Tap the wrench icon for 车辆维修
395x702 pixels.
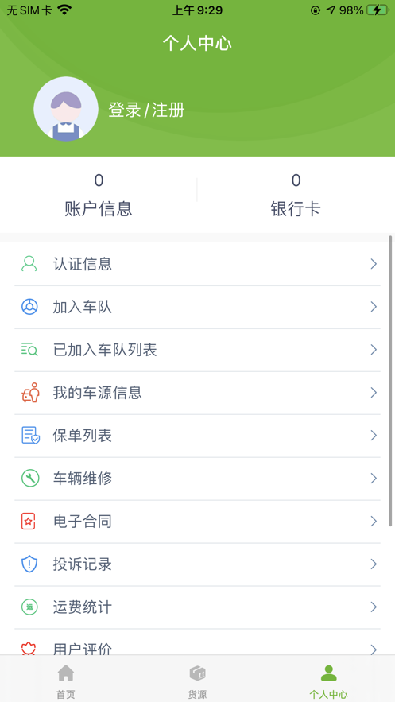coord(30,478)
